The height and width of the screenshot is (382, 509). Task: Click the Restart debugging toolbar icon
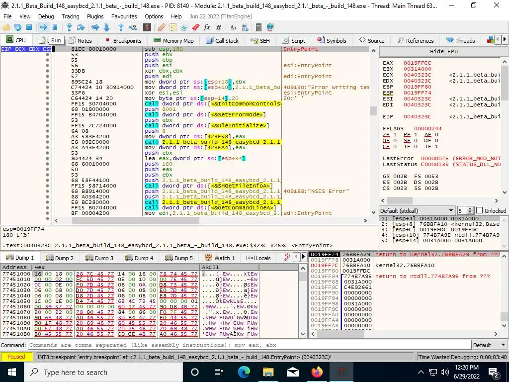(x=17, y=28)
